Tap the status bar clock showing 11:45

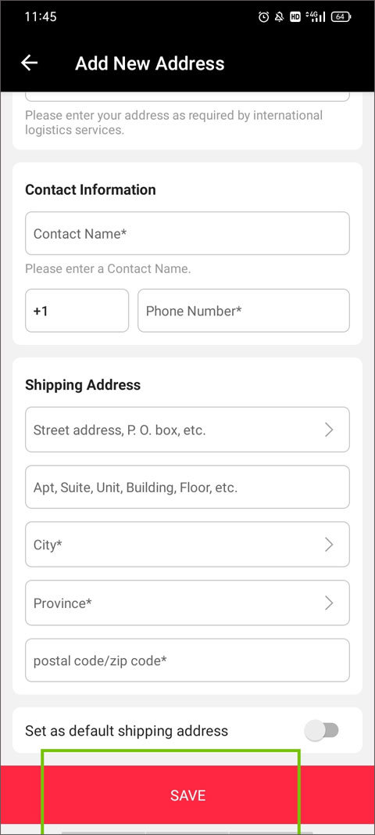pos(41,16)
